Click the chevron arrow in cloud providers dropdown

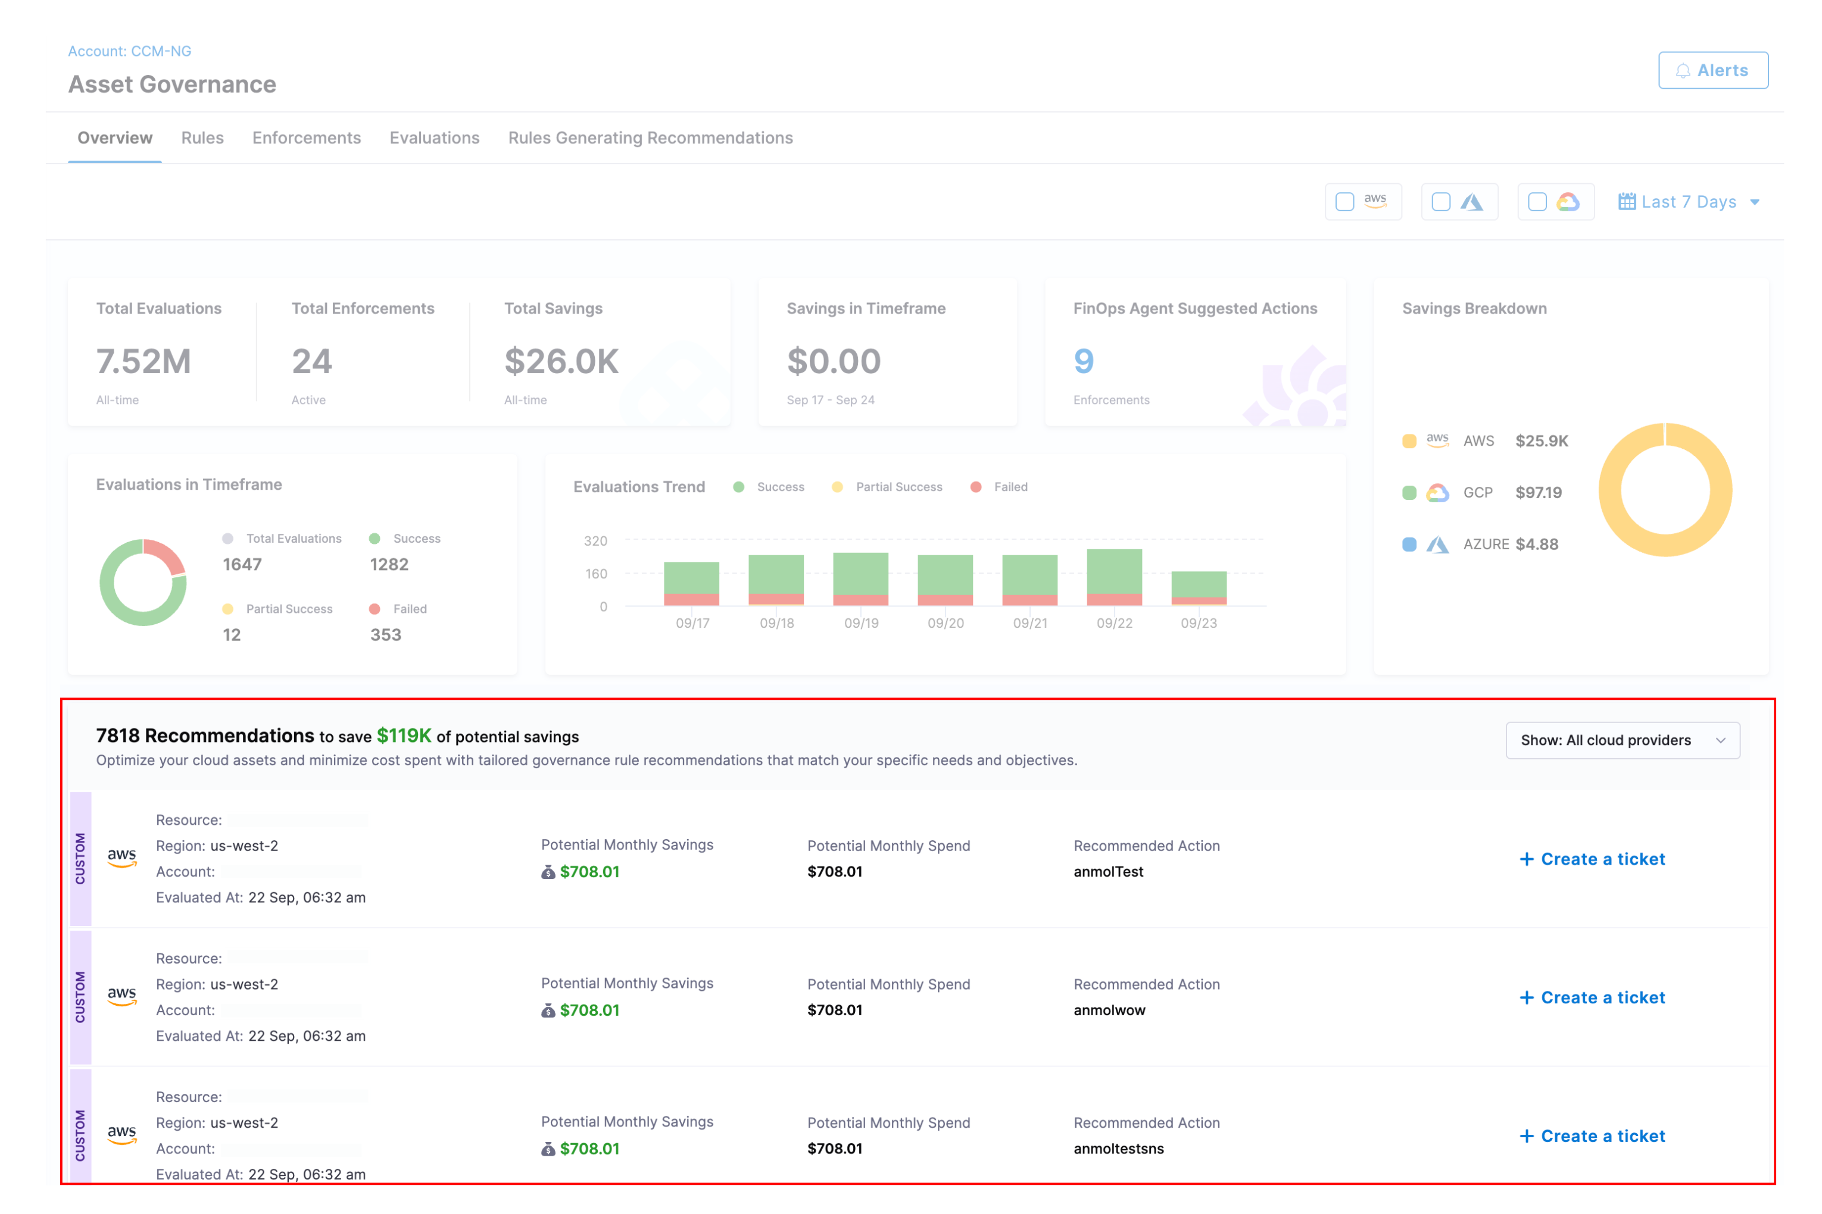pos(1721,740)
